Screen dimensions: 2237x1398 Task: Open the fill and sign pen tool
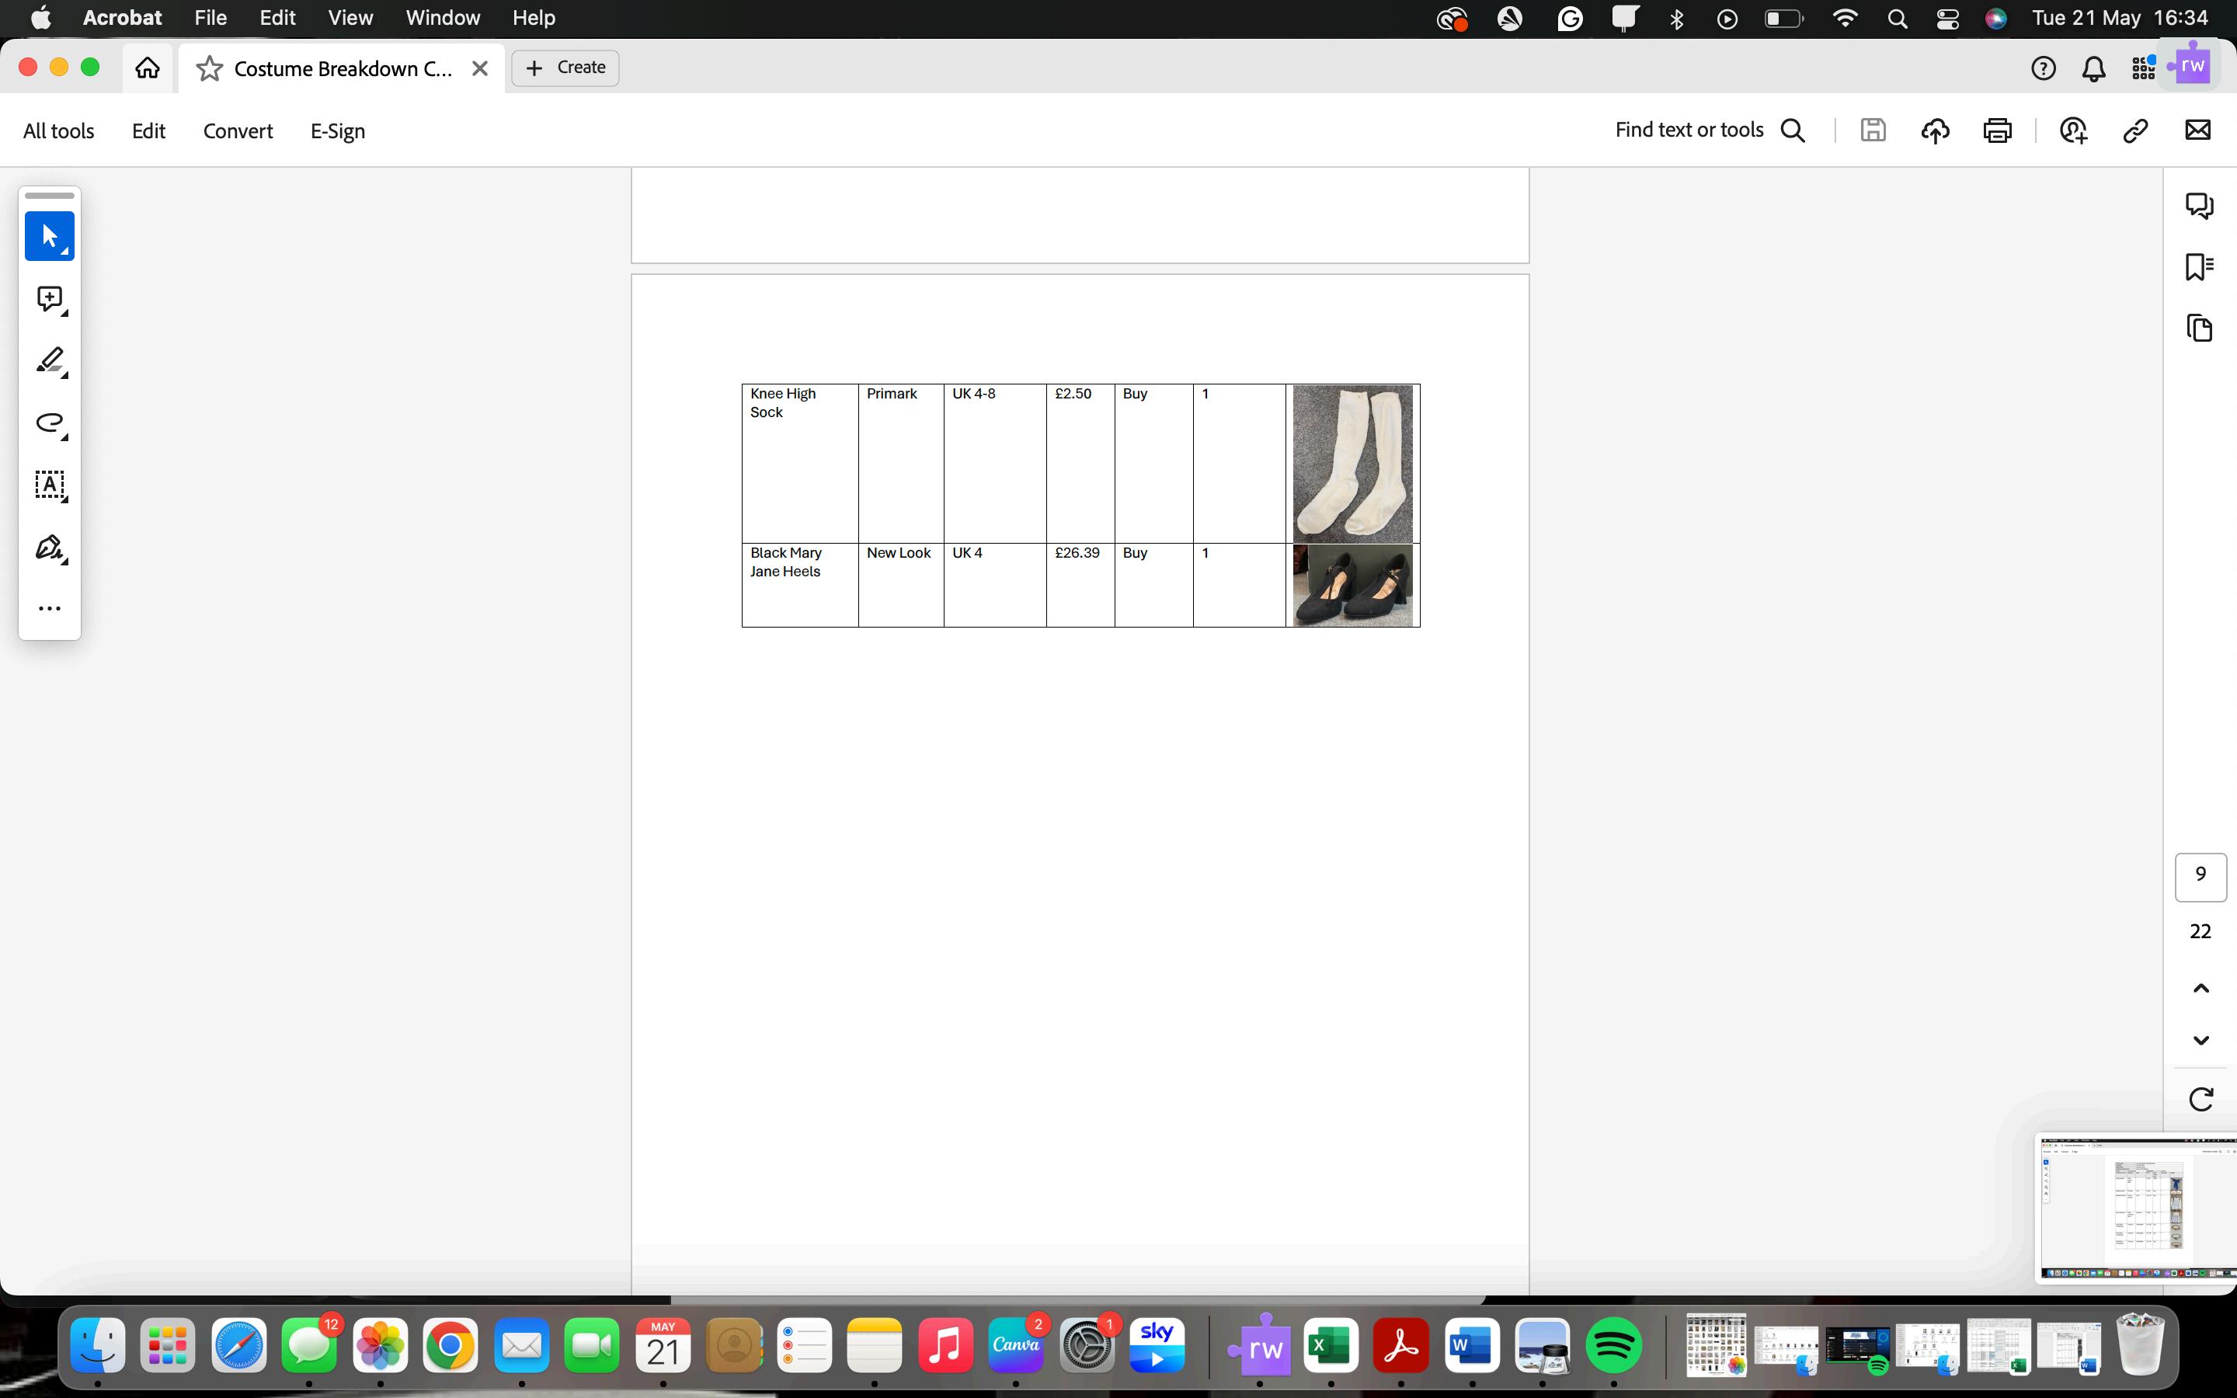tap(49, 548)
